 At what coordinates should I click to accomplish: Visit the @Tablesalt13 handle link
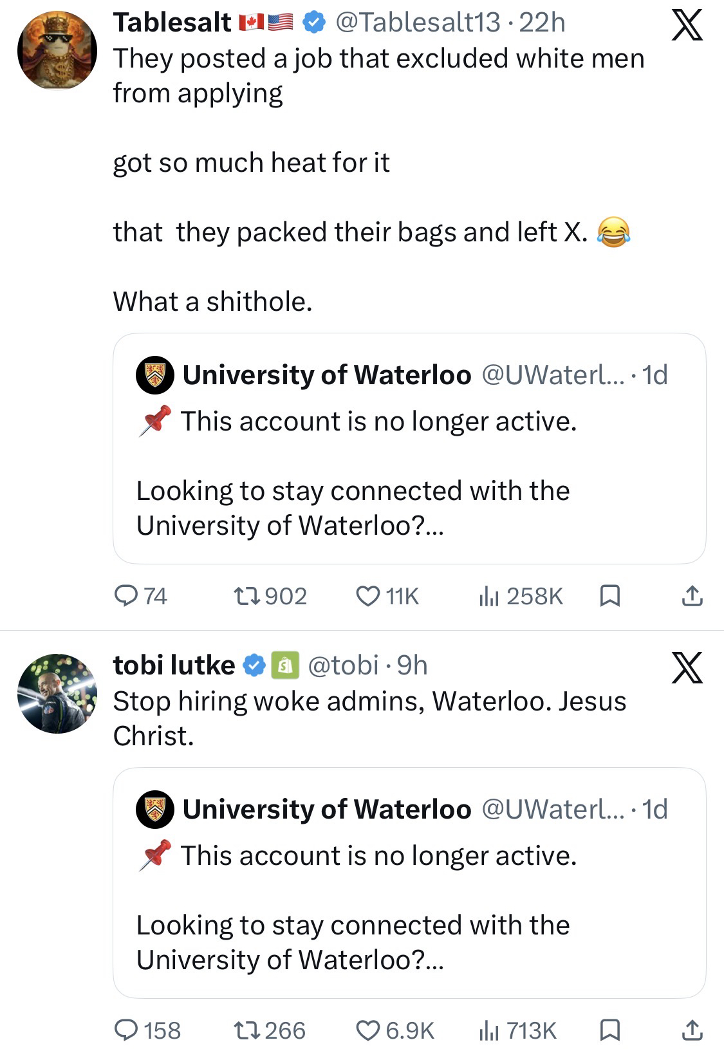click(x=418, y=23)
